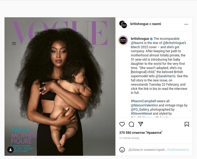Open the #NaomiCampbell hashtag
Image resolution: width=197 pixels, height=159 pixels.
click(x=143, y=101)
